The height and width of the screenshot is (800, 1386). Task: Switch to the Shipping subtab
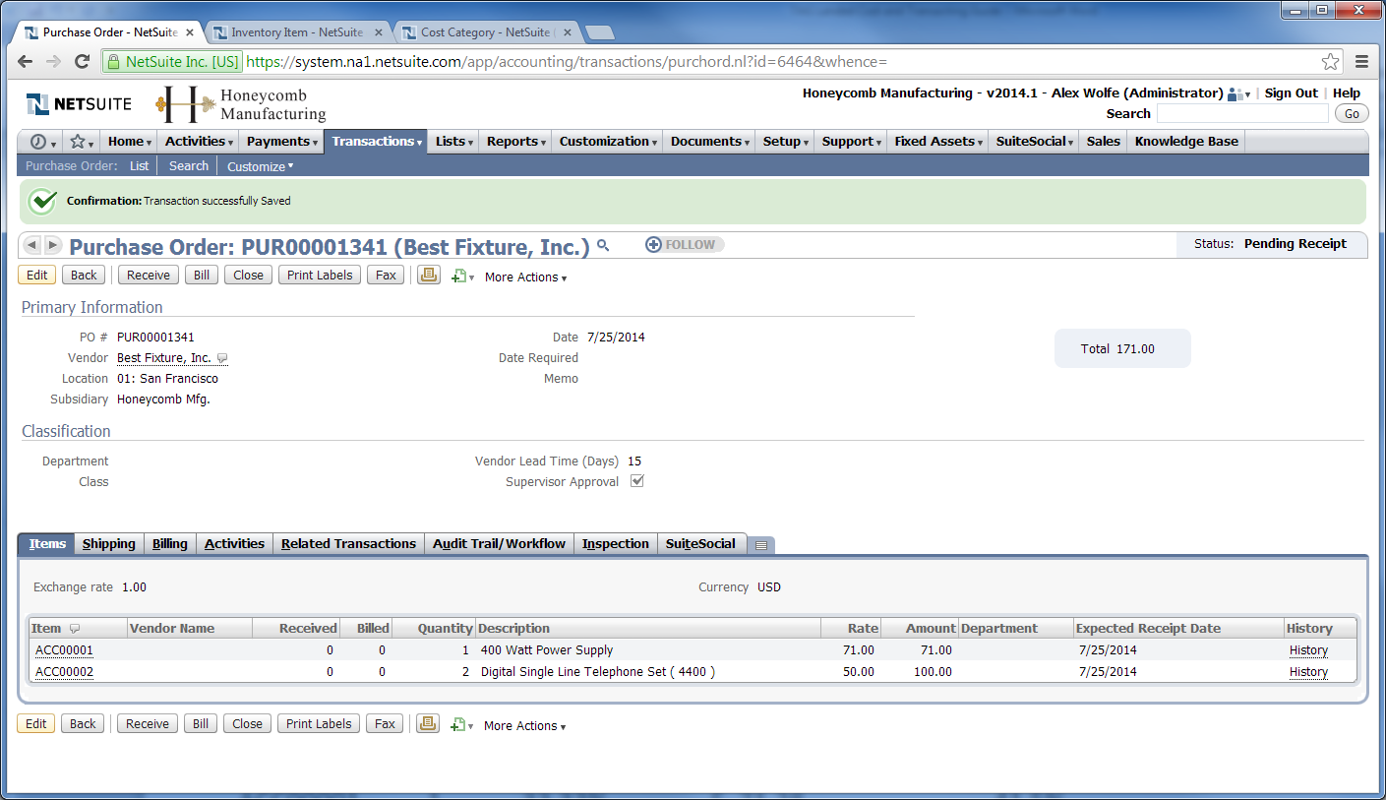tap(109, 544)
